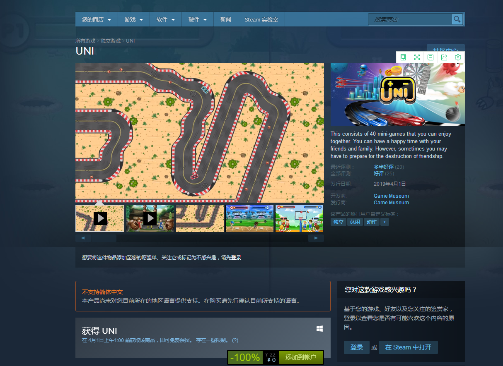Click the ¥ 0 final price
Screen dimensions: 503x366
pos(271,360)
